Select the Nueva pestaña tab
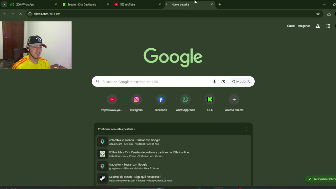 (x=190, y=4)
